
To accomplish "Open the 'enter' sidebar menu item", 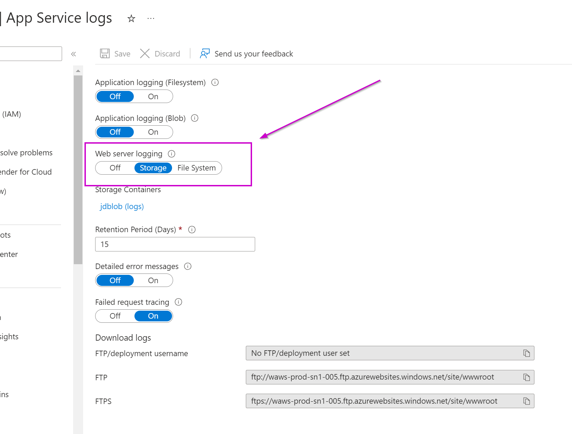I will pos(9,254).
